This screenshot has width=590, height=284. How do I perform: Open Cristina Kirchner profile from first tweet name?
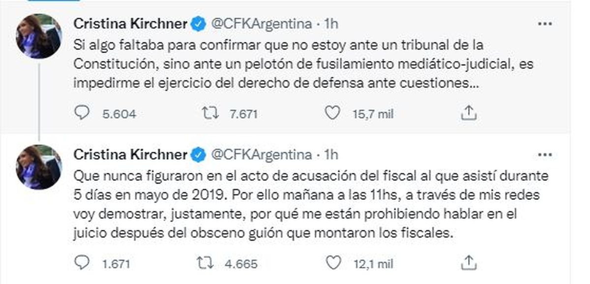(130, 24)
